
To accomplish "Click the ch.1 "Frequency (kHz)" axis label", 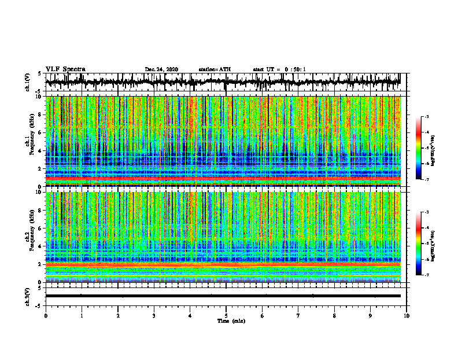I will [x=32, y=134].
